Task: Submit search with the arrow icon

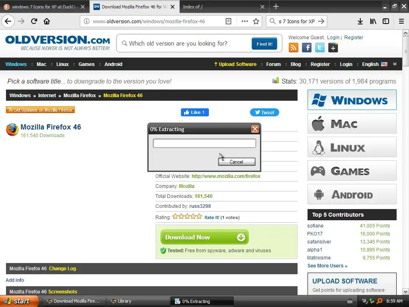Action: tap(322, 22)
